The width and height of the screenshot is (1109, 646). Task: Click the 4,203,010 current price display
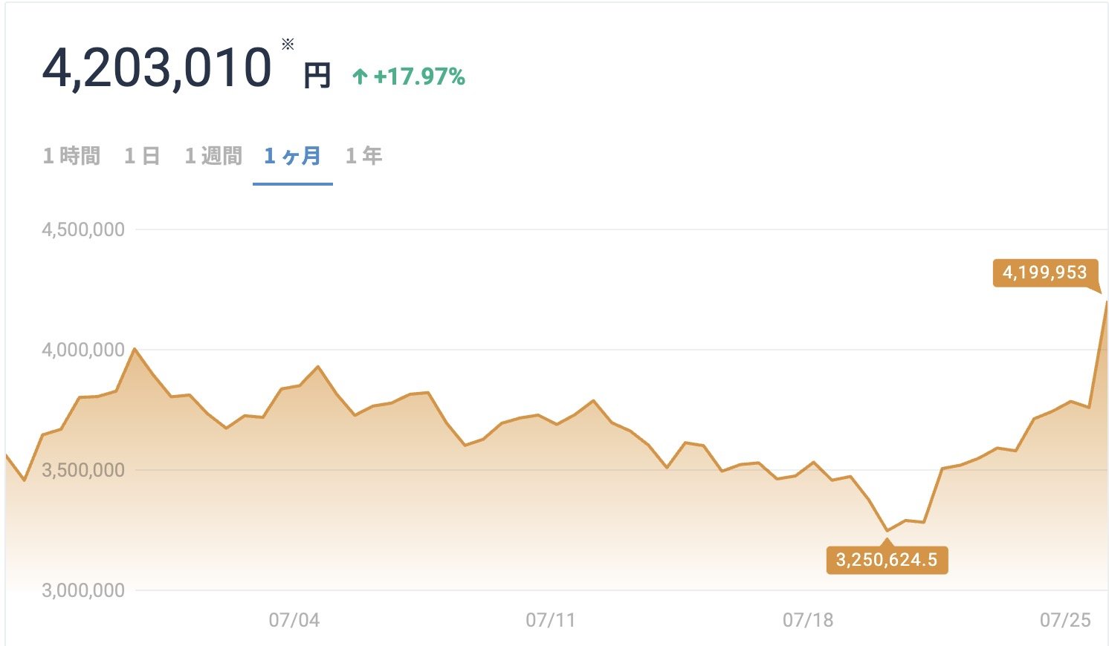pos(158,68)
